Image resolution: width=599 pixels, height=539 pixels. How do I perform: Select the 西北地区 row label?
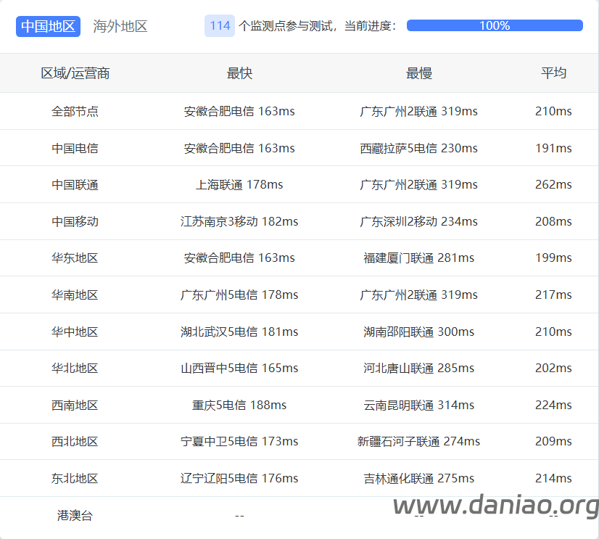pyautogui.click(x=75, y=442)
